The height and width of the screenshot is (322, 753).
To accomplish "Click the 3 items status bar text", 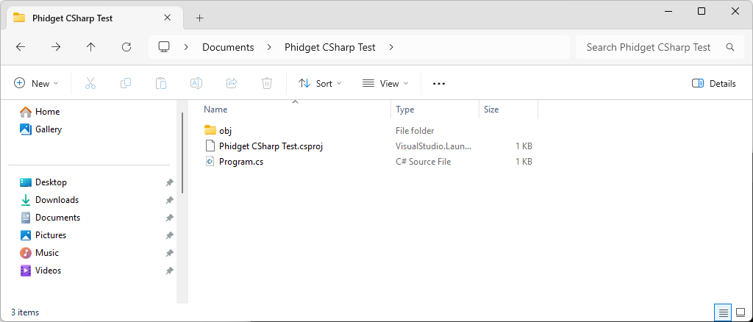I will (25, 312).
